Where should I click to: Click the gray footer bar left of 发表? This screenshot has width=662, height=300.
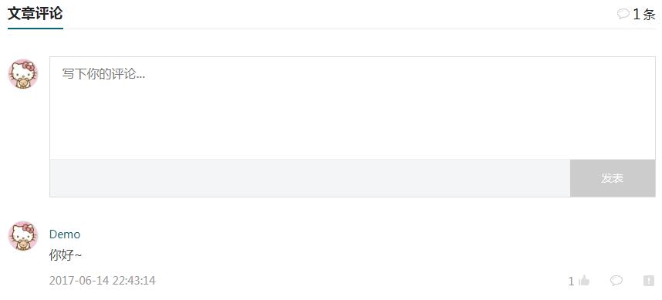coord(310,178)
